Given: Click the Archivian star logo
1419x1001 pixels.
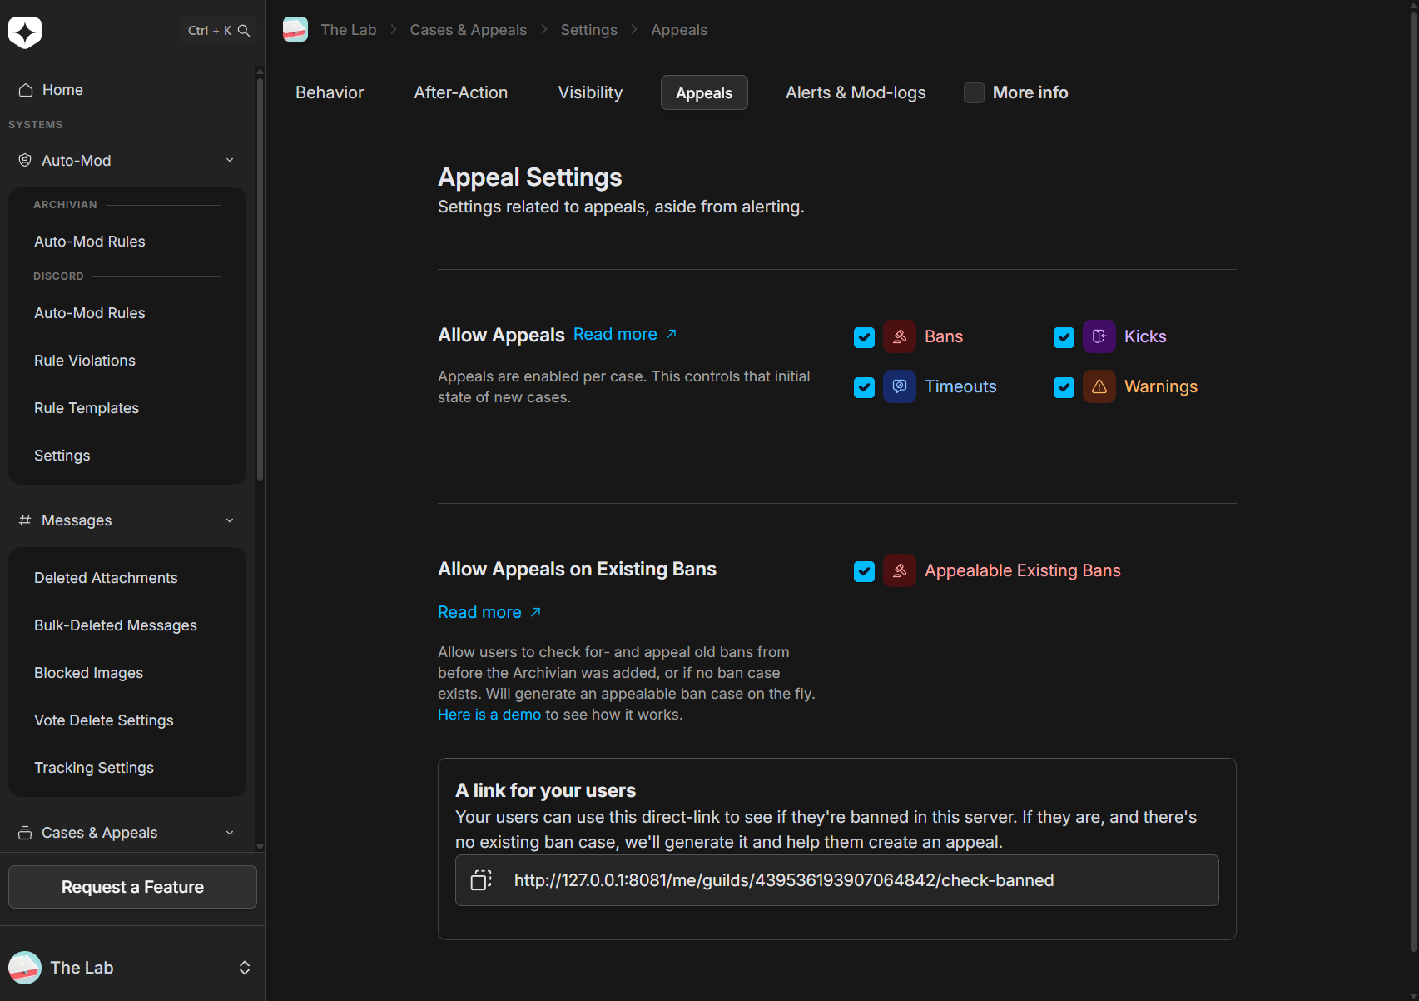Looking at the screenshot, I should tap(25, 32).
